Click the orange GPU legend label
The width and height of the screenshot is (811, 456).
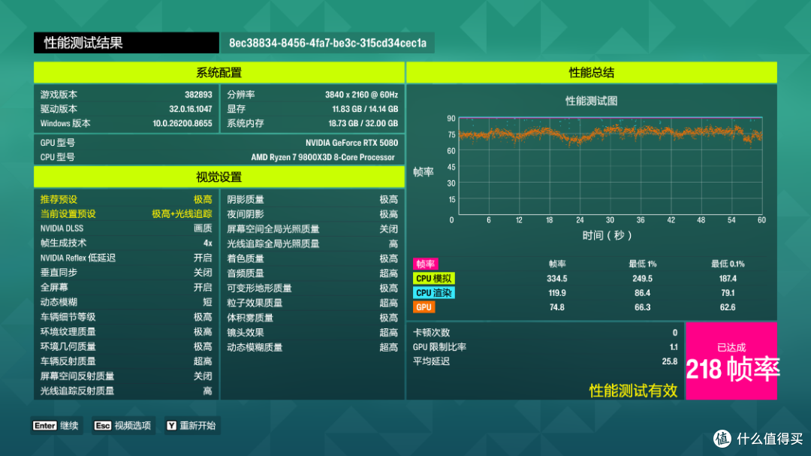click(424, 307)
